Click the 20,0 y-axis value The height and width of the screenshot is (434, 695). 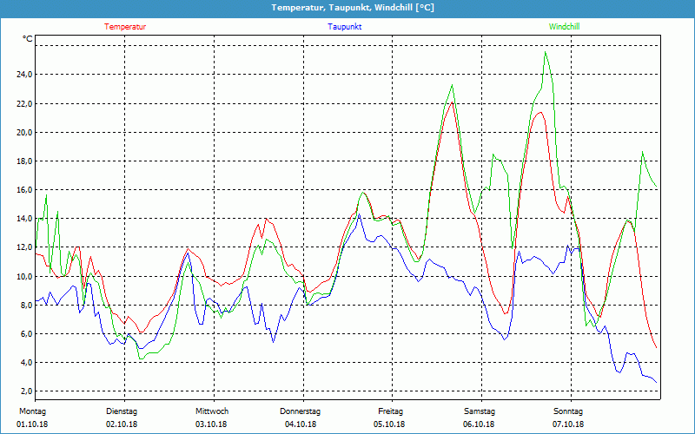pyautogui.click(x=25, y=133)
